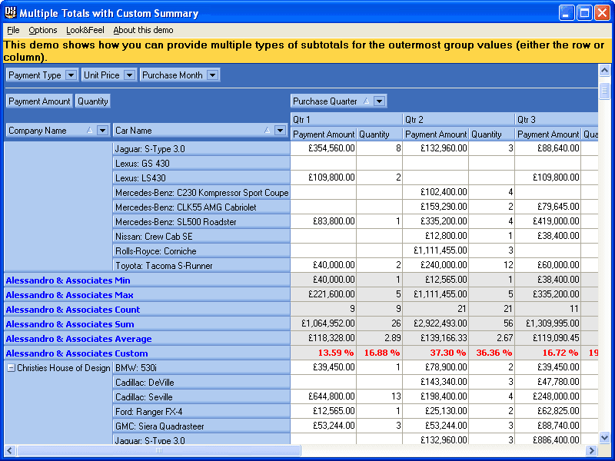Click Alessandro & Associates Count row
Screen dimensions: 615x461
click(147, 310)
